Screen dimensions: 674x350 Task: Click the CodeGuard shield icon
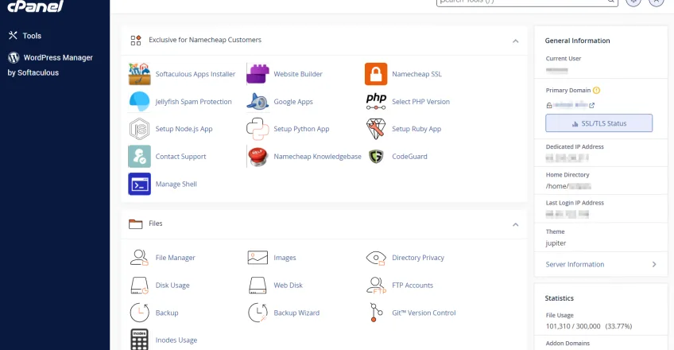pyautogui.click(x=376, y=157)
